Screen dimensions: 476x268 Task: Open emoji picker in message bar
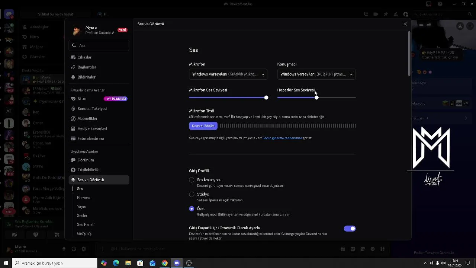[x=372, y=249]
